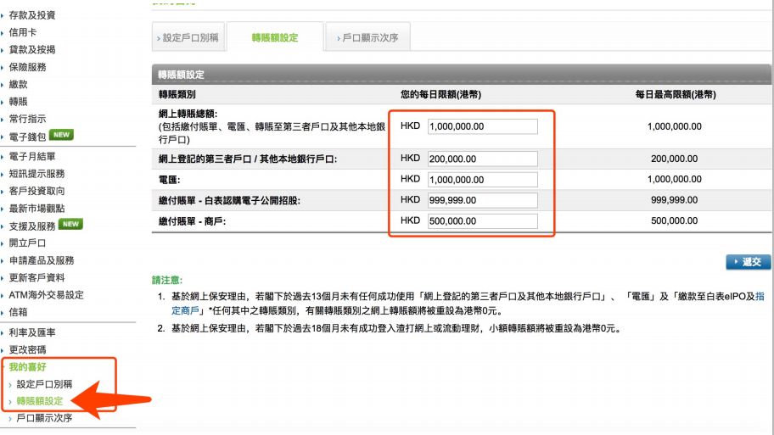Viewport: 774px width, 435px height.
Task: Open 信箱 sidebar item
Action: click(19, 312)
